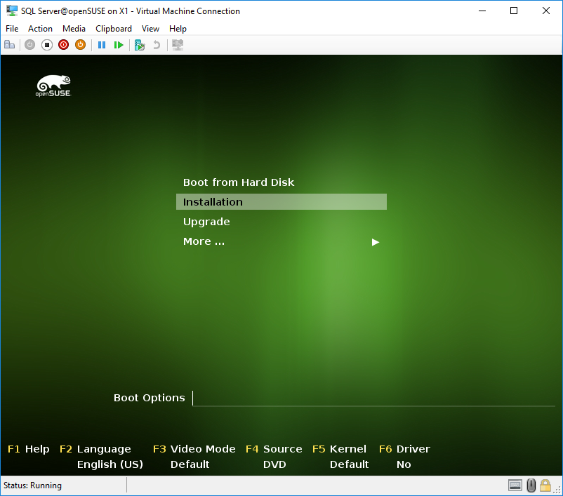This screenshot has height=496, width=563.
Task: Click into the Boot Options input field
Action: (x=373, y=398)
